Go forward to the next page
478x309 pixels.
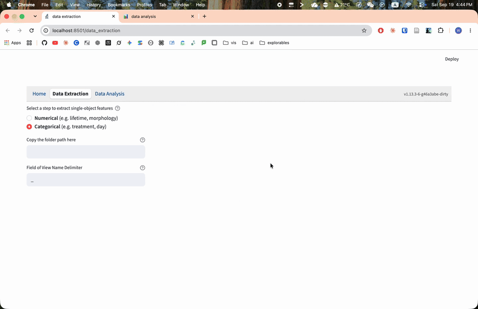coord(19,30)
